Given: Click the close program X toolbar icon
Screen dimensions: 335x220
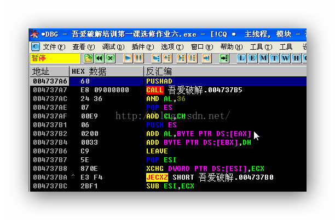Looking at the screenshot, I should click(110, 58).
